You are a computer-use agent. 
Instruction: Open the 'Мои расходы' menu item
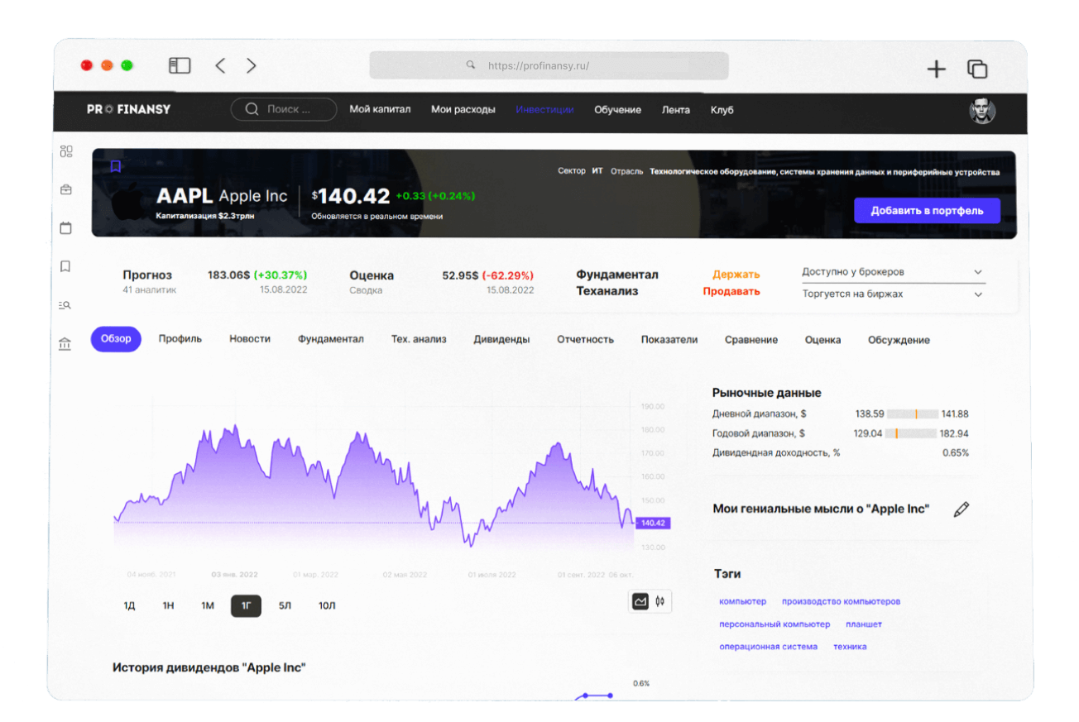click(463, 109)
